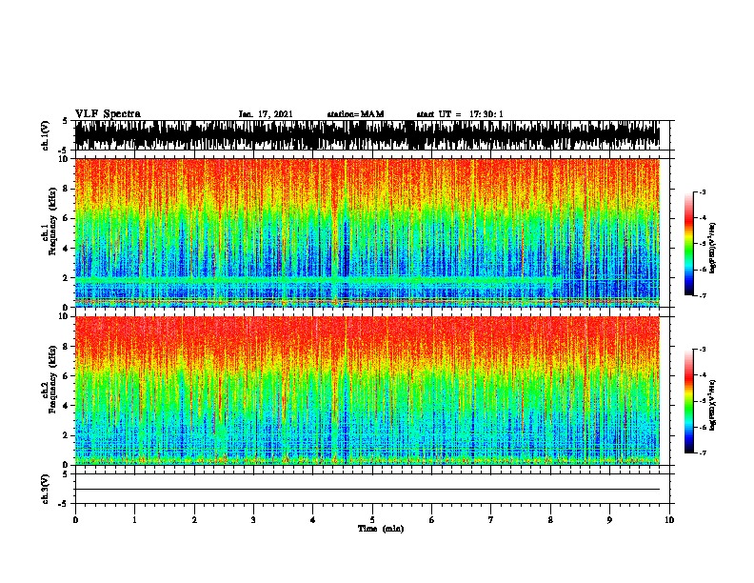The height and width of the screenshot is (583, 754).
Task: Click the ch.1 spectrogram plot area
Action: pyautogui.click(x=367, y=232)
